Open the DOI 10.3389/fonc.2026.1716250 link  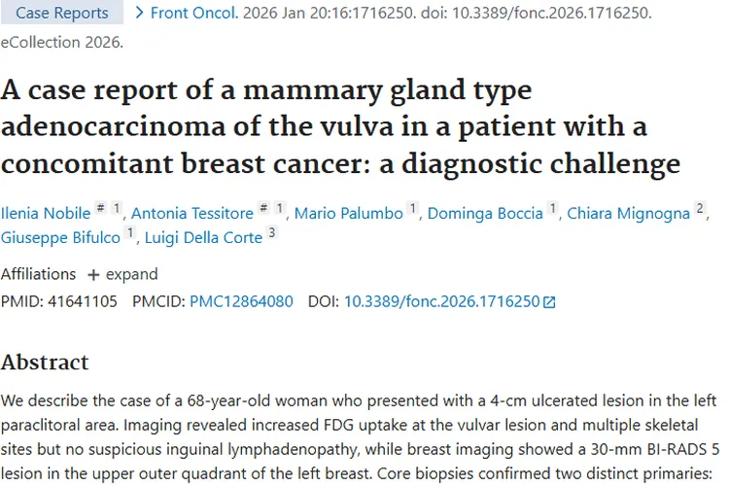442,301
